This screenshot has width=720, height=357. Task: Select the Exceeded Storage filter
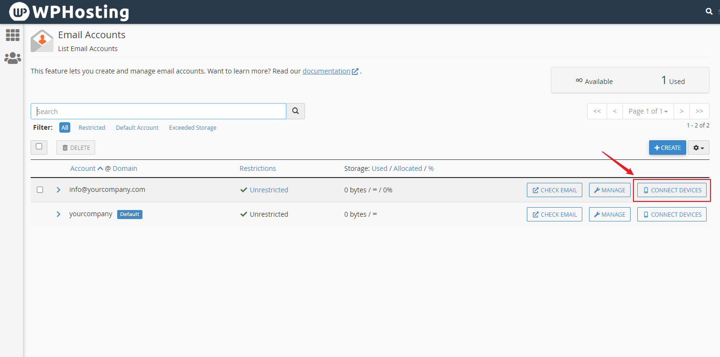pyautogui.click(x=193, y=128)
